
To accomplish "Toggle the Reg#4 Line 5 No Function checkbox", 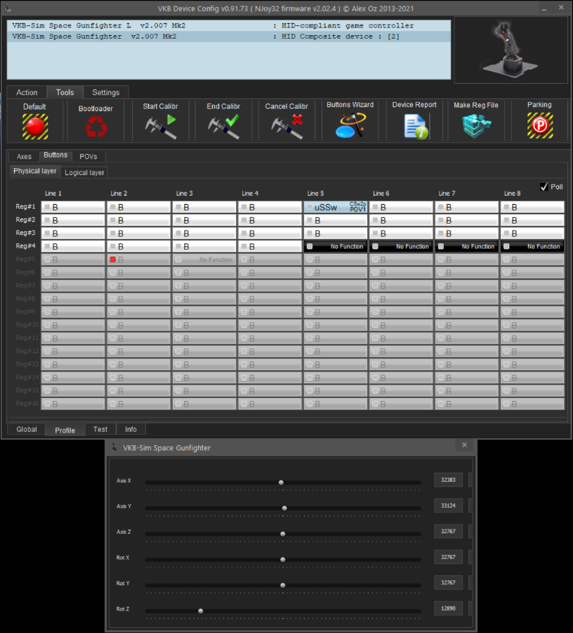I will pyautogui.click(x=310, y=246).
